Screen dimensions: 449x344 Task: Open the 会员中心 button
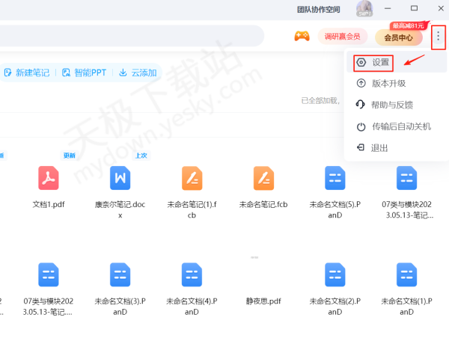click(398, 37)
